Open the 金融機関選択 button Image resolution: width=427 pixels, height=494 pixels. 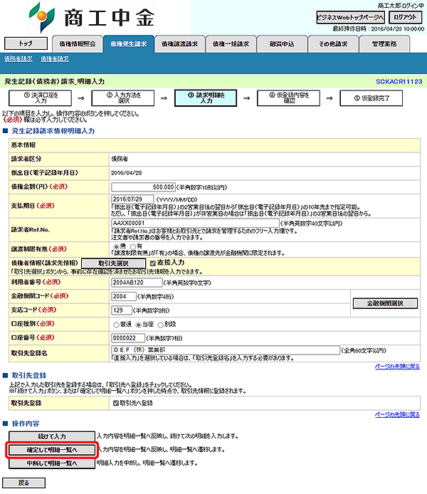click(x=385, y=303)
